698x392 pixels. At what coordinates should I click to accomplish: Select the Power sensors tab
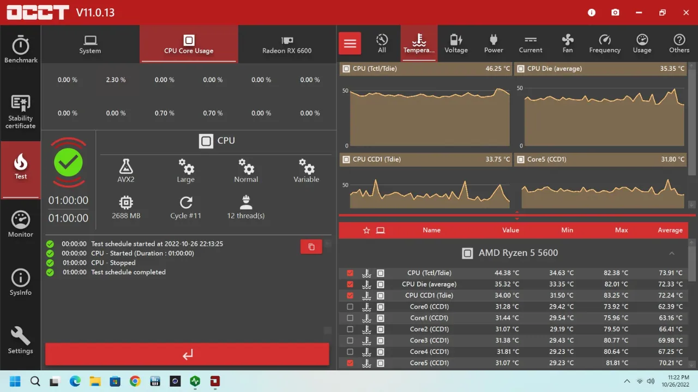pos(494,44)
